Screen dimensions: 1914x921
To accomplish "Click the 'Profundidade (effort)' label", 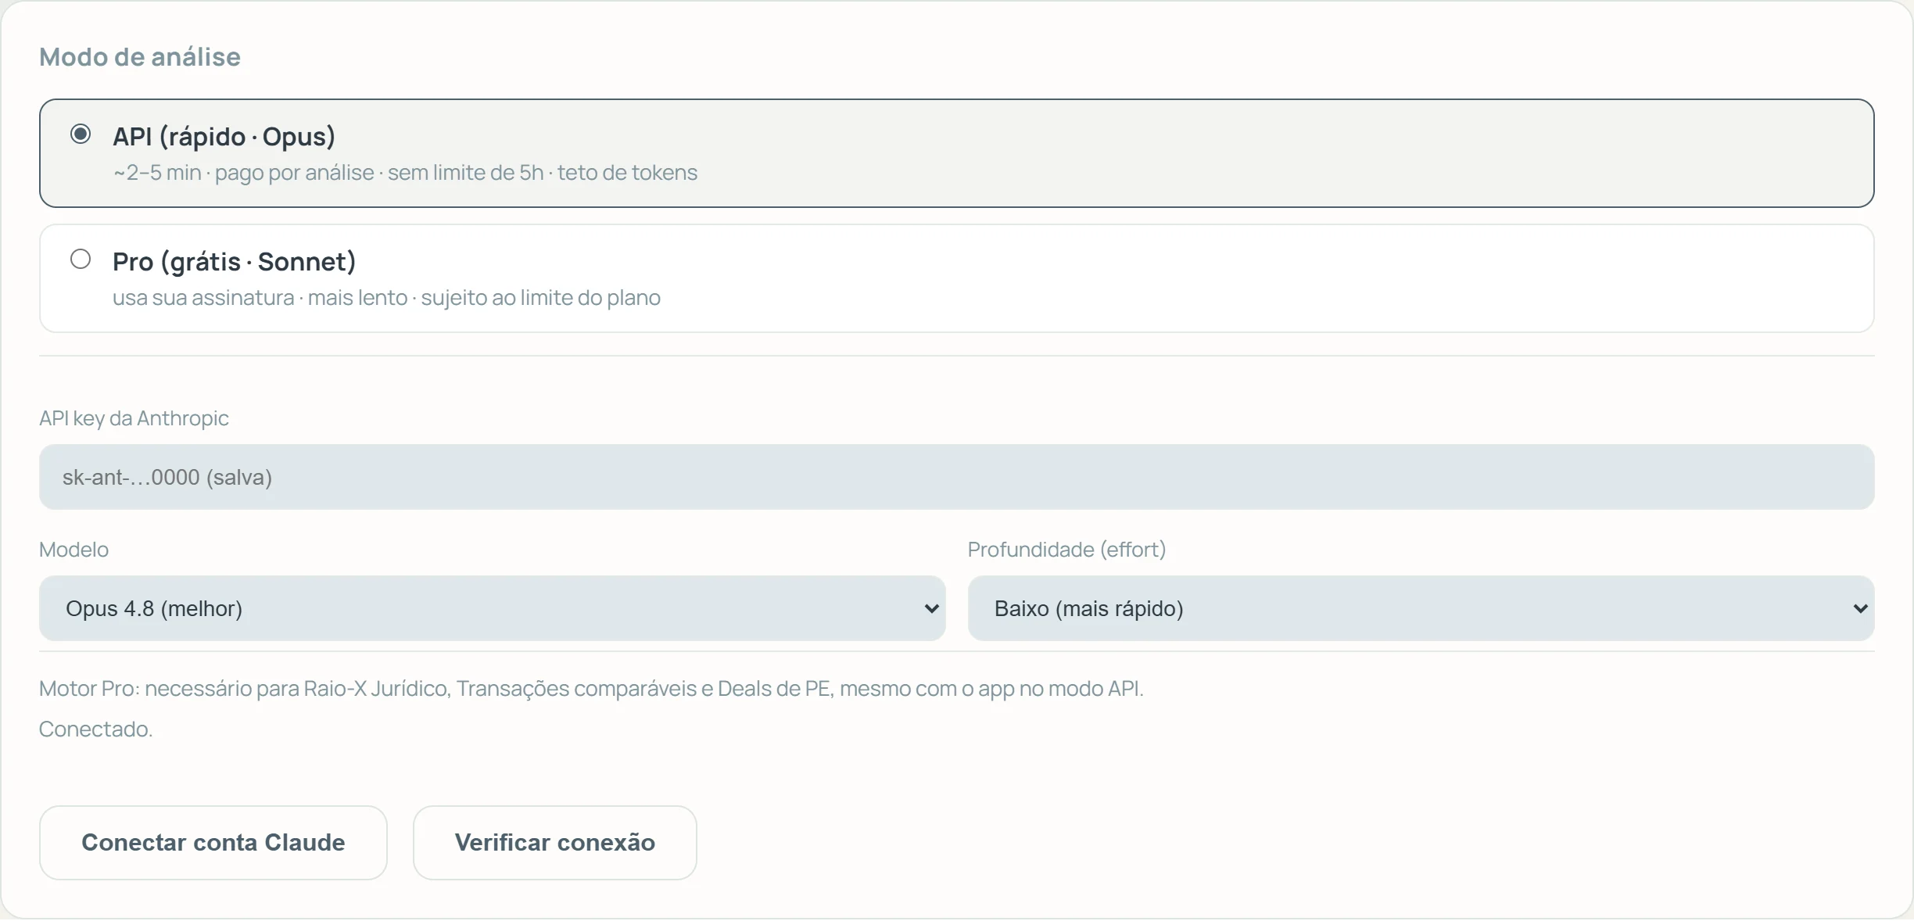I will [x=1067, y=550].
